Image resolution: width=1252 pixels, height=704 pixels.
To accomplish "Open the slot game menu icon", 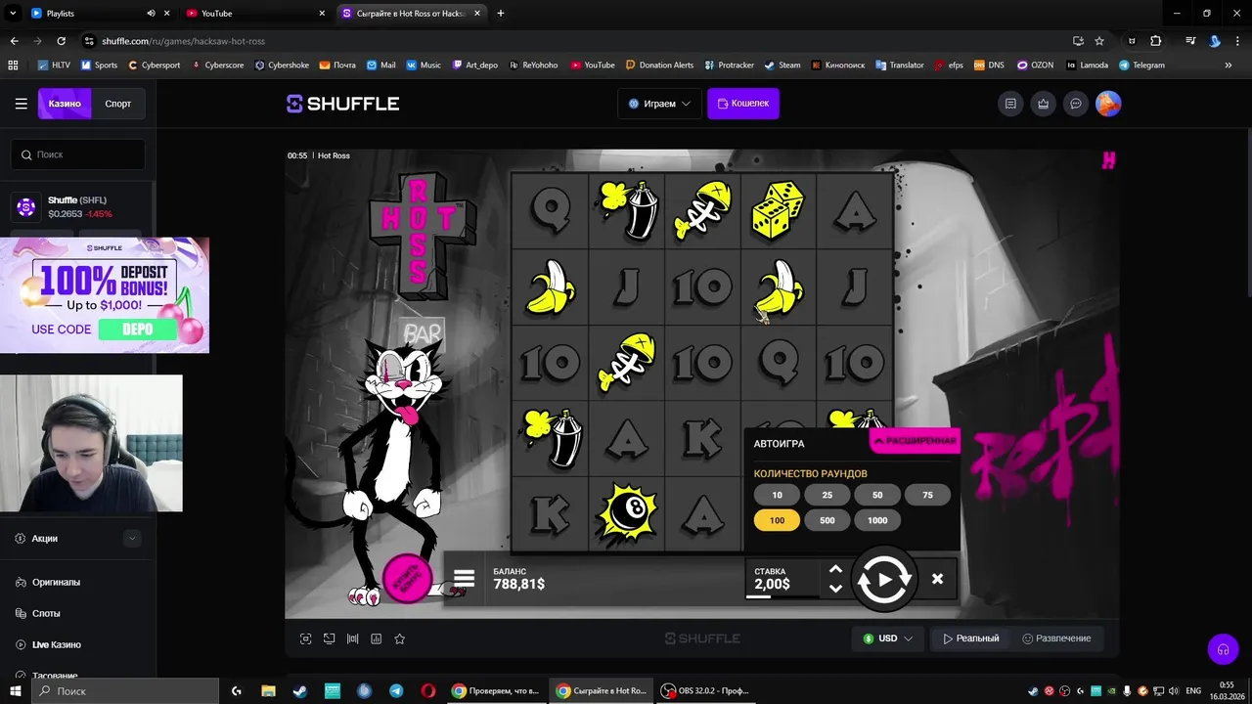I will (x=464, y=579).
